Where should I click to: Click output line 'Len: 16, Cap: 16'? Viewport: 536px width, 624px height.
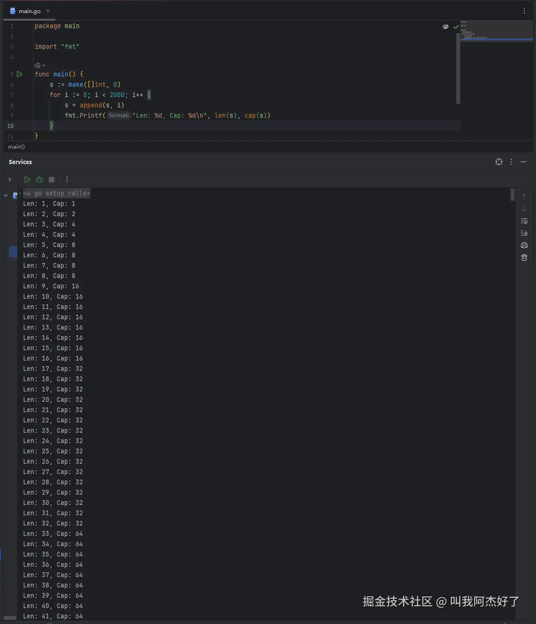tap(53, 358)
